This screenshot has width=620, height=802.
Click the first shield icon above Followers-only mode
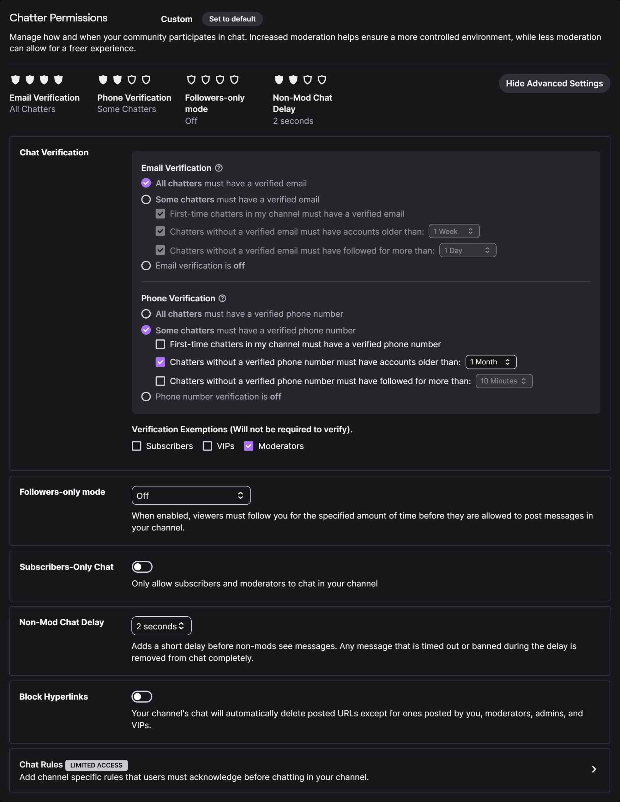coord(191,80)
